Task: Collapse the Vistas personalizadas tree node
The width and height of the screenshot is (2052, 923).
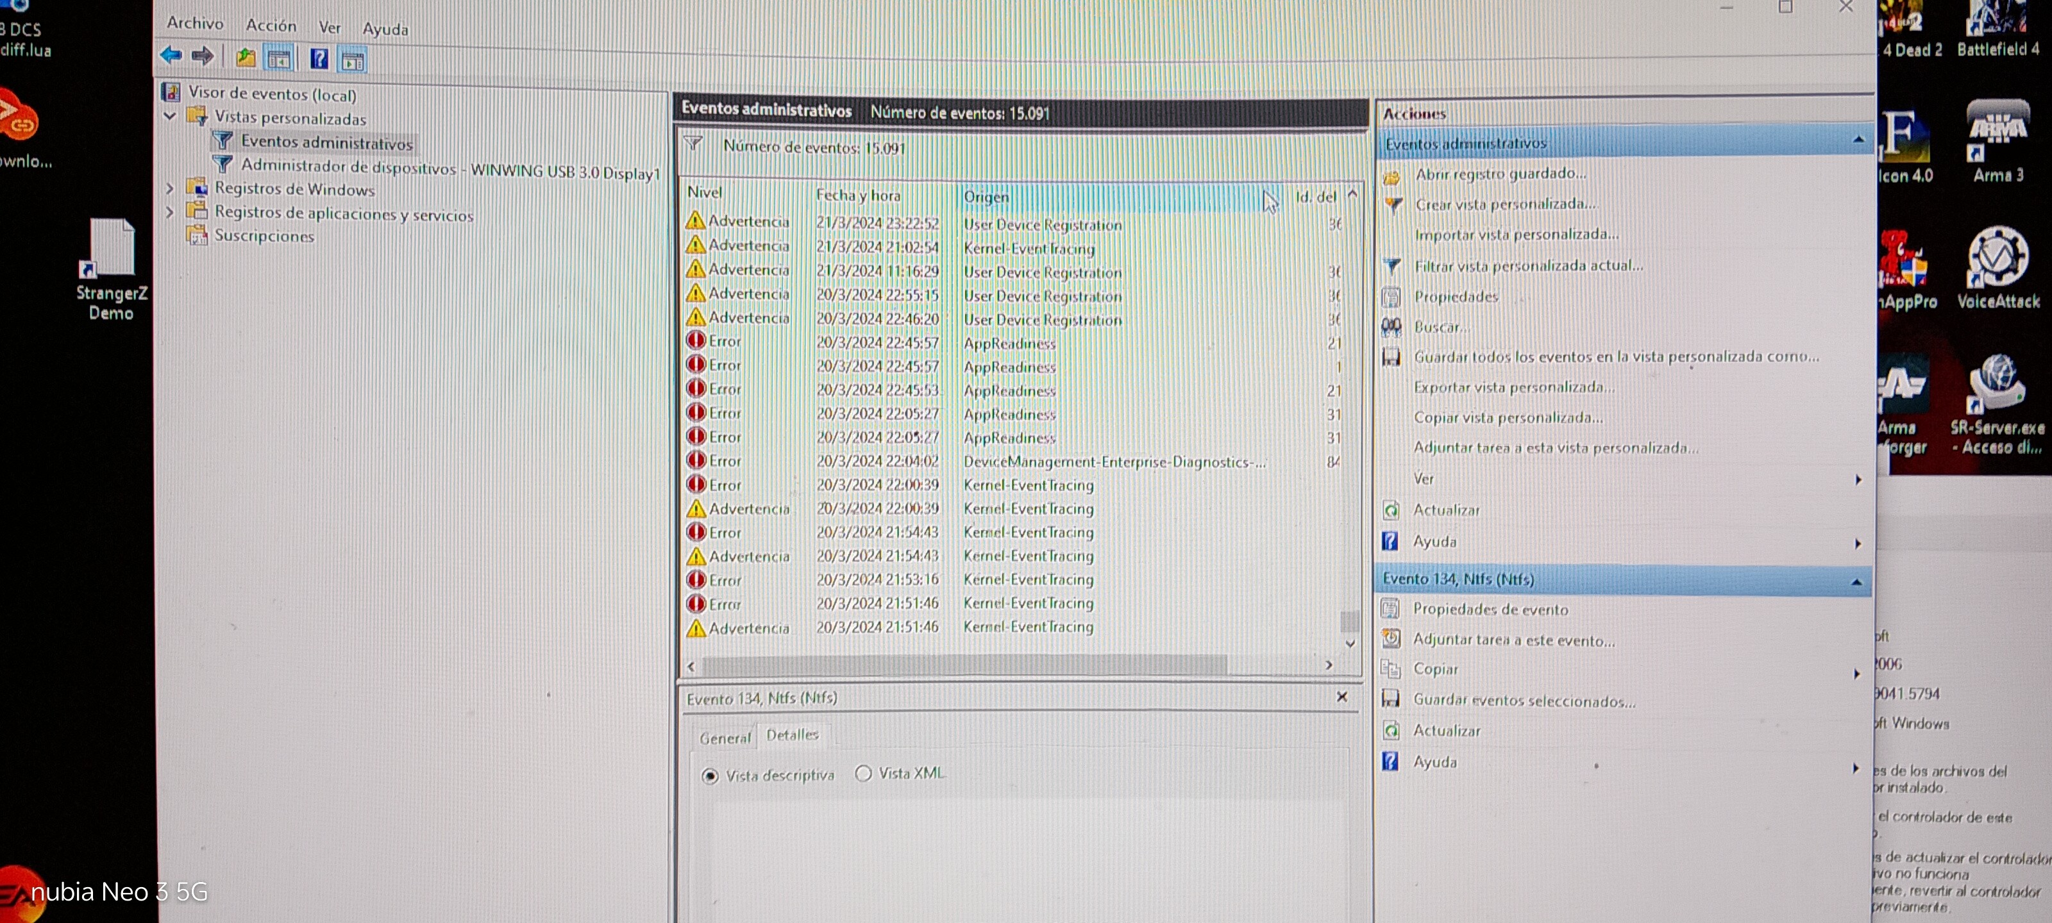Action: pos(170,116)
